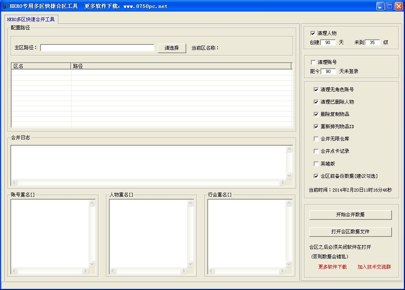Click the 区名 column header
Screen dimensions: 405x290
tap(41, 66)
